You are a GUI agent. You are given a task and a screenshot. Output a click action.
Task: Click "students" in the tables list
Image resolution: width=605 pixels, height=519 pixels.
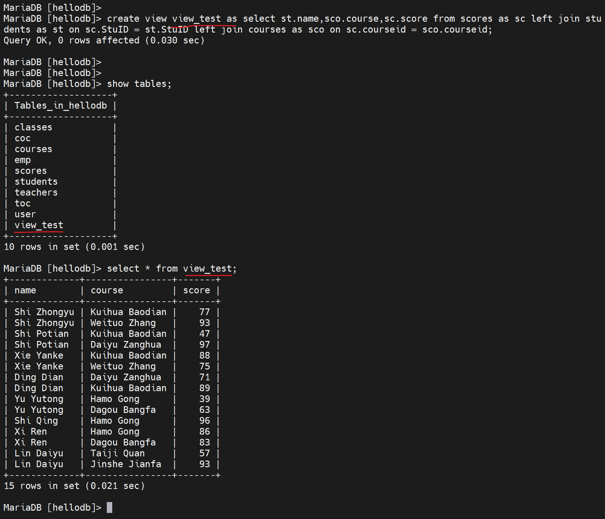(x=36, y=182)
